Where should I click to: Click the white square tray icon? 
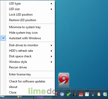click(x=87, y=94)
